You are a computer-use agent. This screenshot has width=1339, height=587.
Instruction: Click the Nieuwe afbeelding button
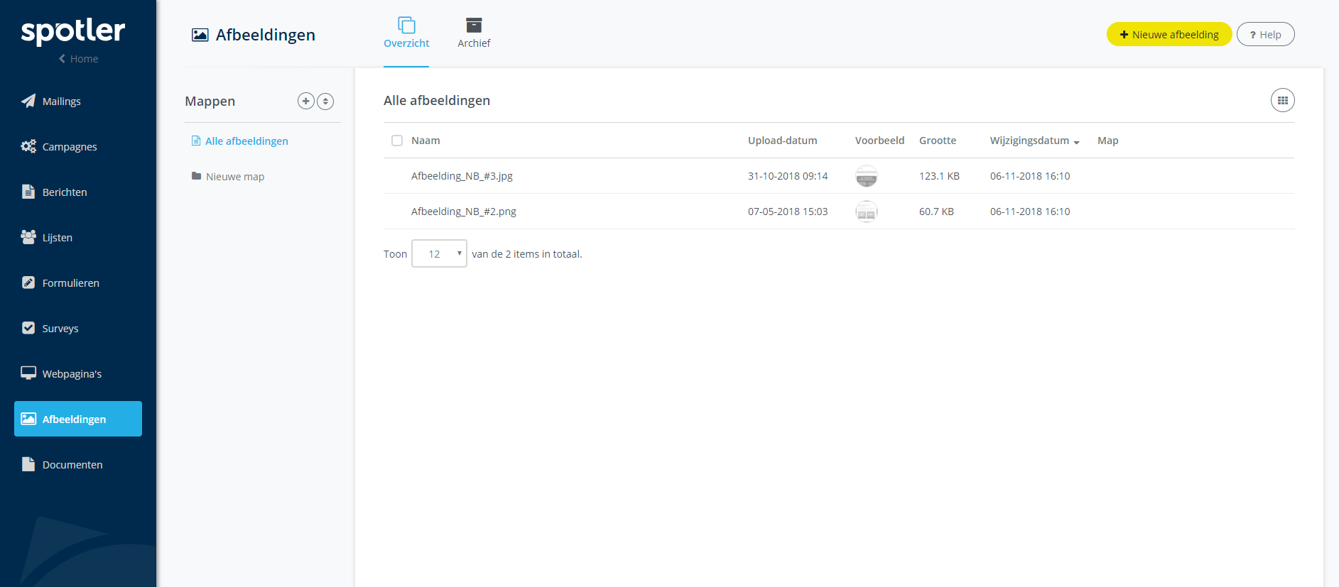click(x=1169, y=34)
